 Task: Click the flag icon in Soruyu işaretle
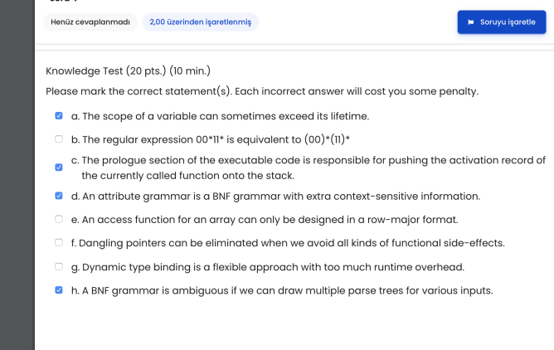coord(471,22)
